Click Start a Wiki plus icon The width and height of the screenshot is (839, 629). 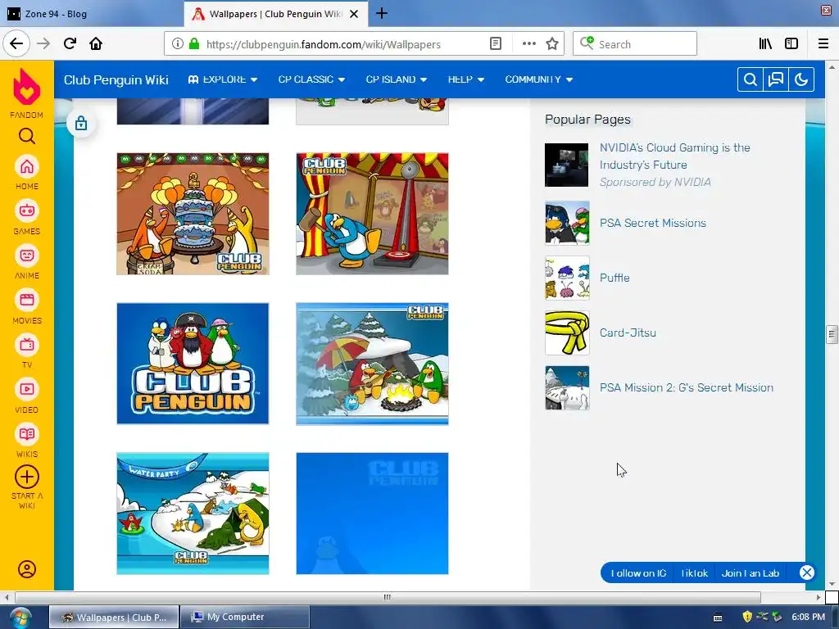27,477
